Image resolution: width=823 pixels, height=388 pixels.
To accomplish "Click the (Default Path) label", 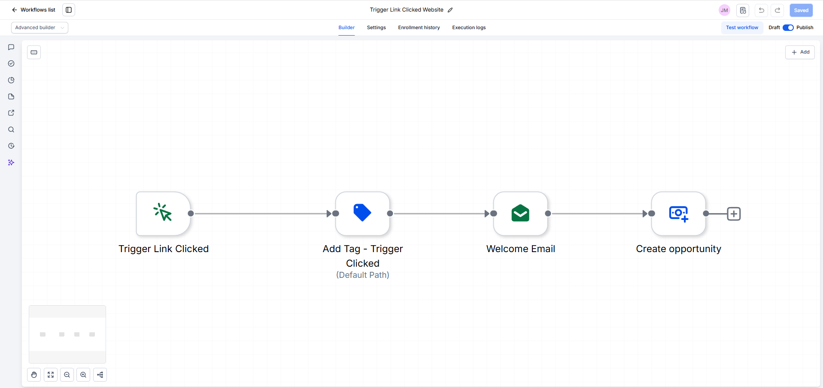I will coord(363,275).
